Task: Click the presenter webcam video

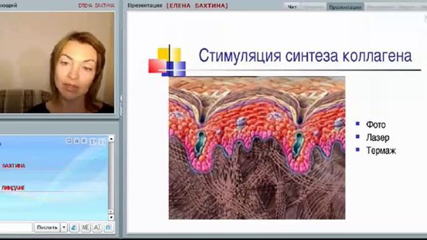Action: pyautogui.click(x=57, y=62)
